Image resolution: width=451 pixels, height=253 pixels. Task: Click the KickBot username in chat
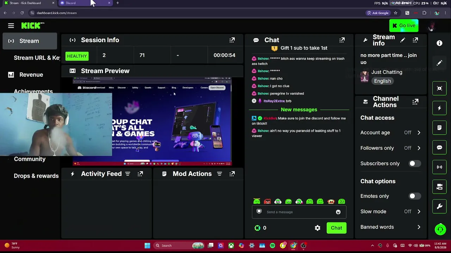click(270, 118)
